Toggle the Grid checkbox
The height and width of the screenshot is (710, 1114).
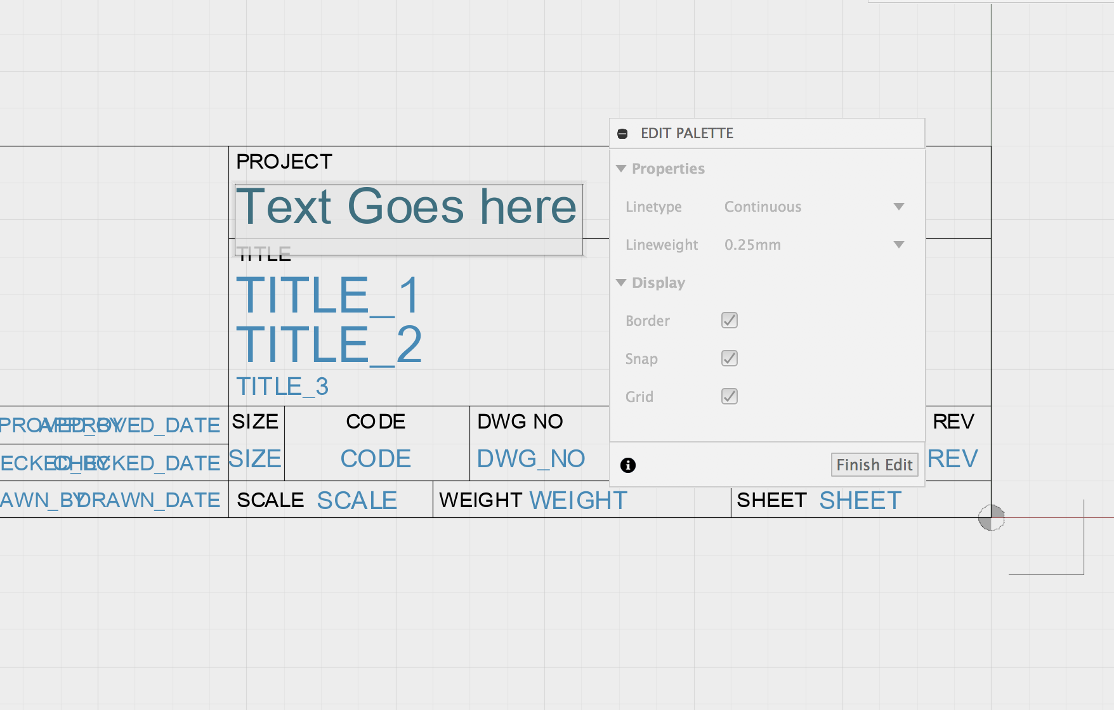730,396
